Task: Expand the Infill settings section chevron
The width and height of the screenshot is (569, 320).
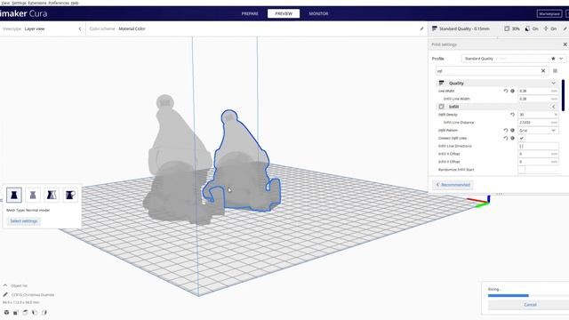Action: (x=554, y=107)
